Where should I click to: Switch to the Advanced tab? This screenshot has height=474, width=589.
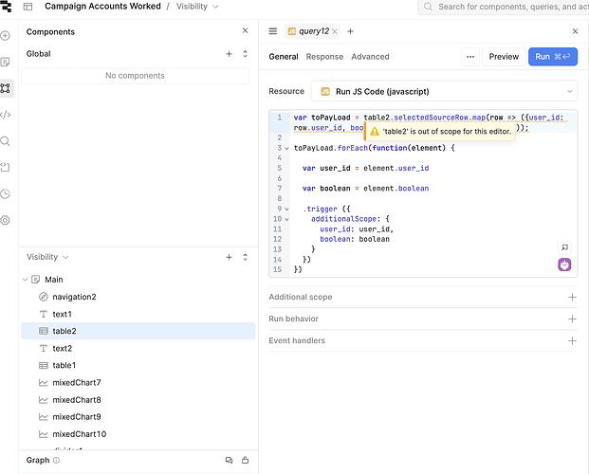tap(370, 57)
